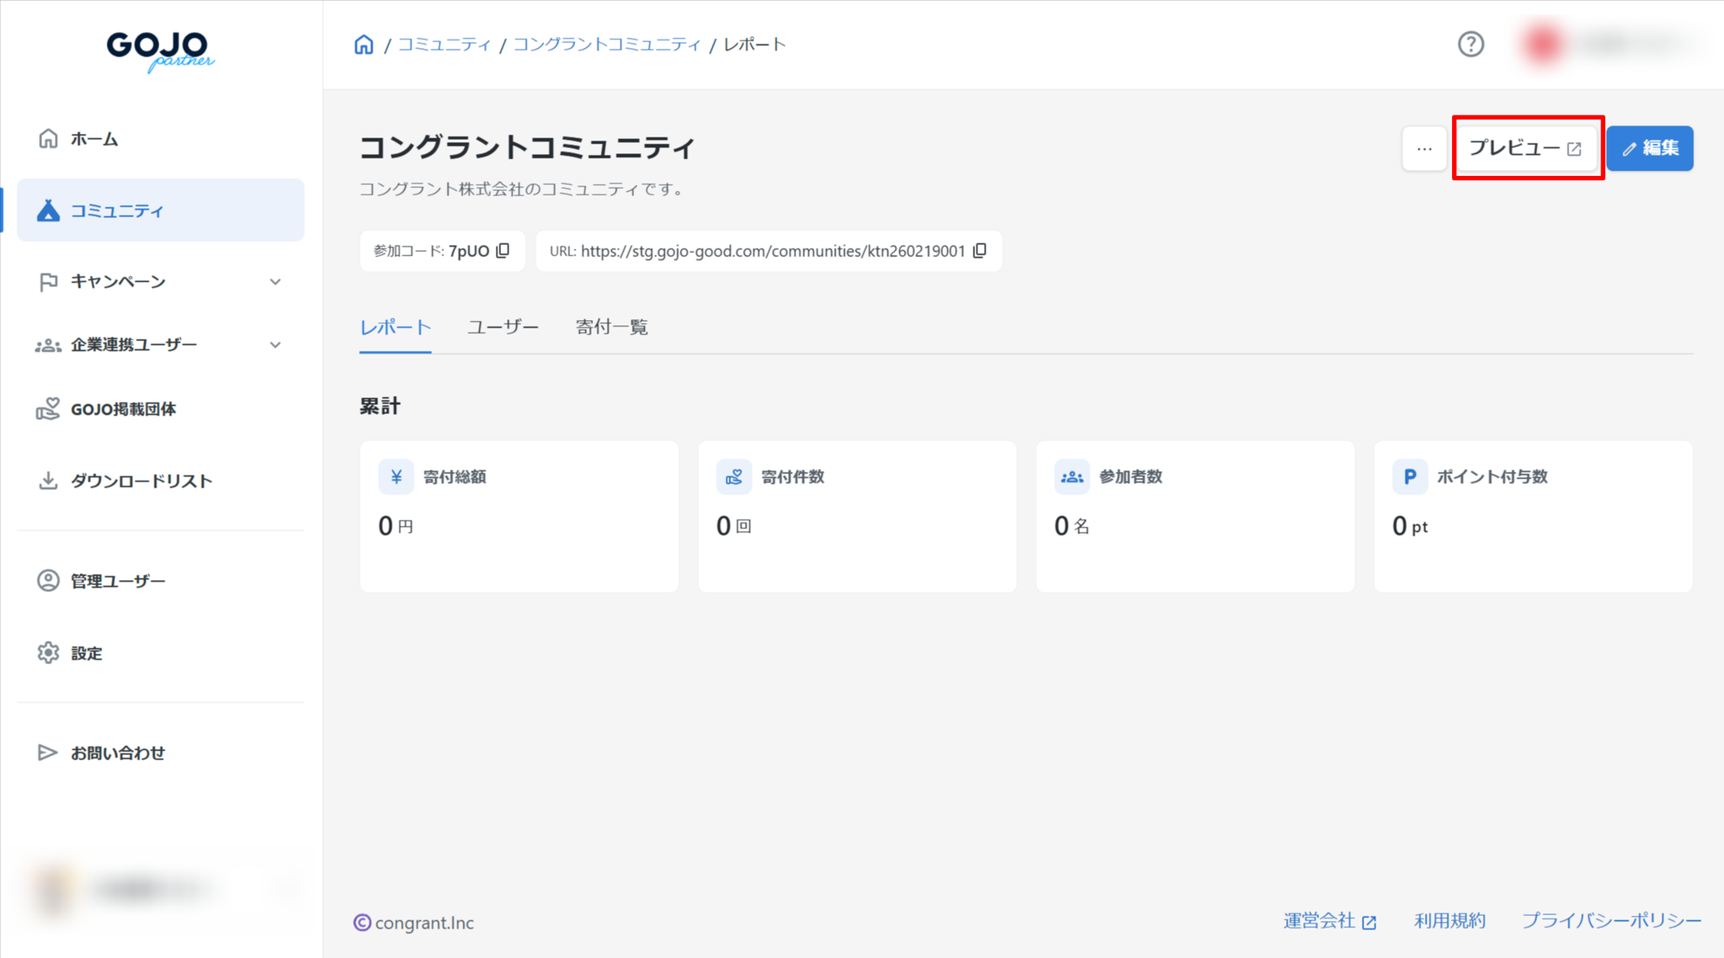This screenshot has height=958, width=1724.
Task: Go to コミュニティ breadcrumb link
Action: pyautogui.click(x=444, y=45)
